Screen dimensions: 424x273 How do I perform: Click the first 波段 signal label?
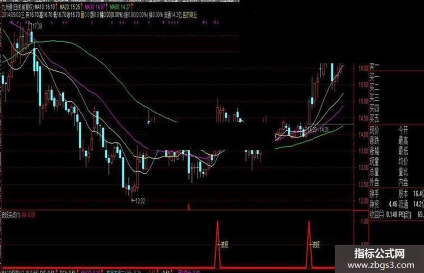coord(224,245)
